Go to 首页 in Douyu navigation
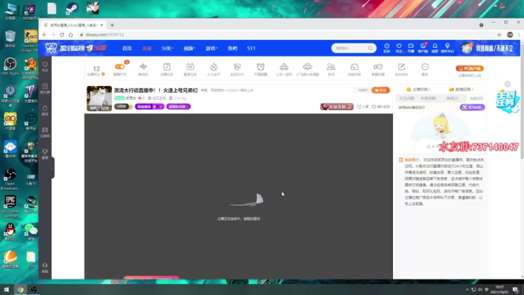Viewport: 524px width, 295px height. (127, 48)
